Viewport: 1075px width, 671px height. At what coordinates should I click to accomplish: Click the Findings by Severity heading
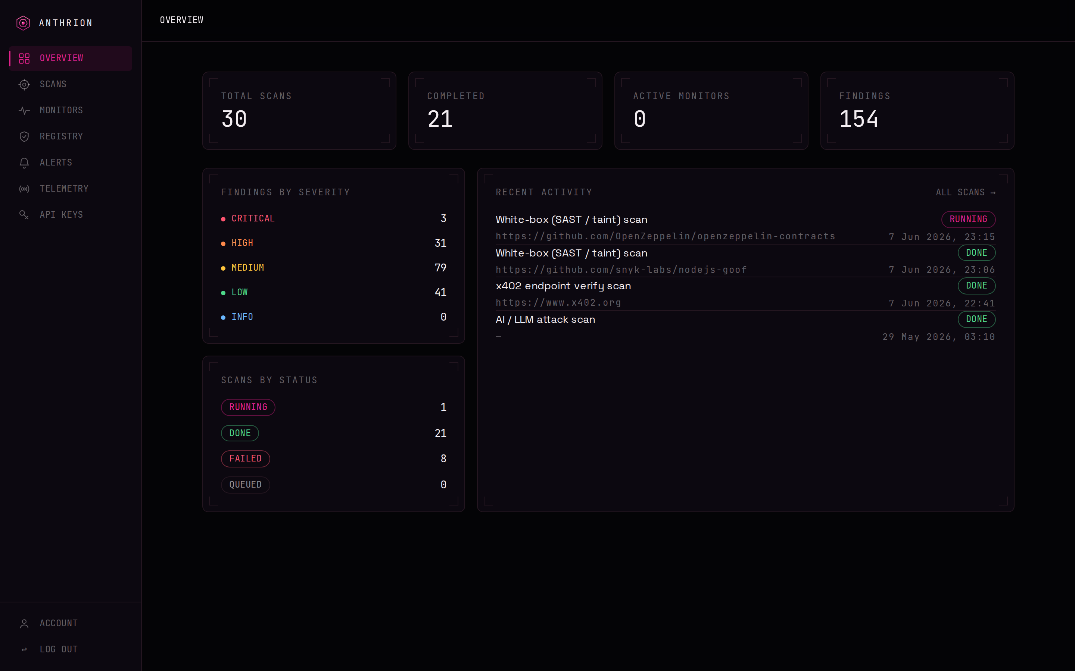point(286,193)
